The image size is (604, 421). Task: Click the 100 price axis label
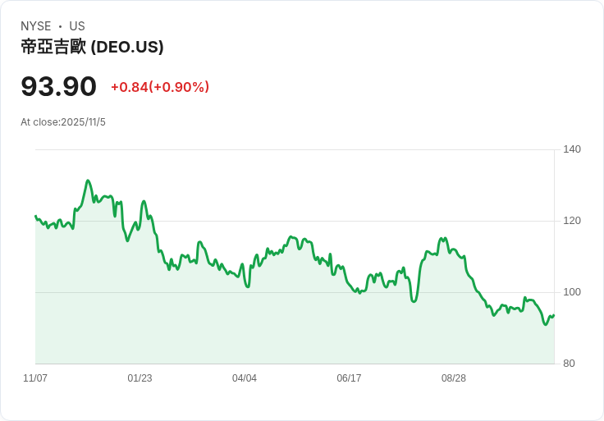(x=572, y=292)
